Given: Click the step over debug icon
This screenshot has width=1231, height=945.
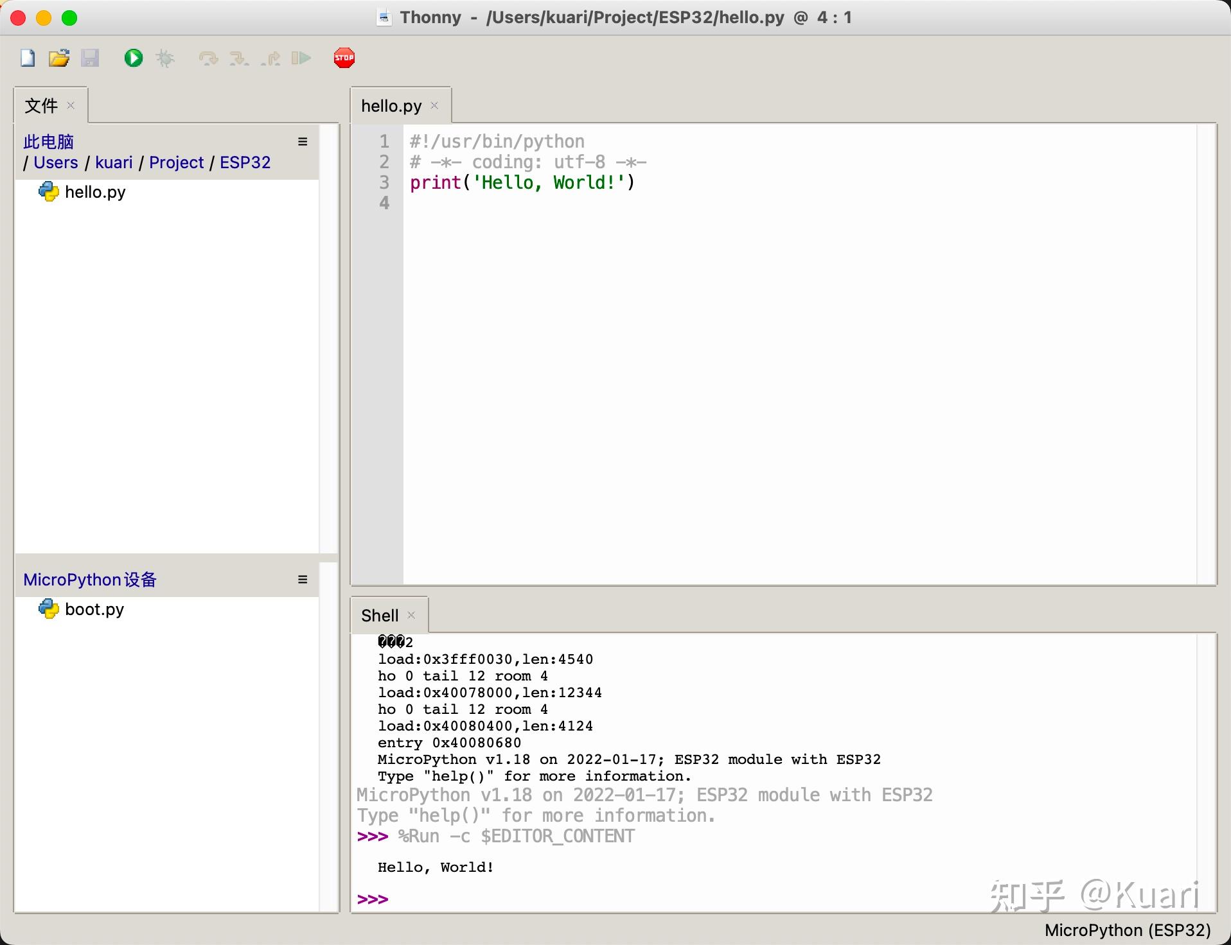Looking at the screenshot, I should click(x=207, y=58).
